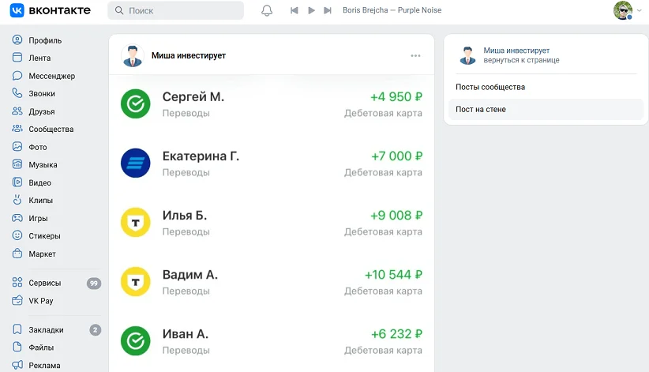649x372 pixels.
Task: Skip to the next track
Action: [329, 10]
